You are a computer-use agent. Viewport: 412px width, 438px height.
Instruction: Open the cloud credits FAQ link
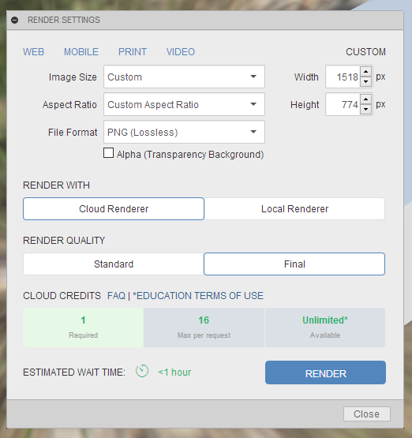(x=117, y=296)
